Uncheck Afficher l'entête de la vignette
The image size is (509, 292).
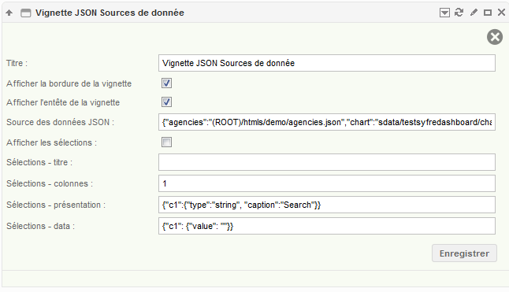(166, 102)
